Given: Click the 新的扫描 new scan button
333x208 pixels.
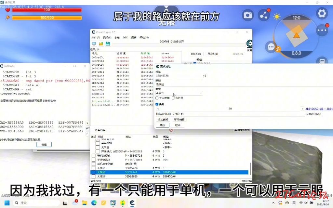Looking at the screenshot, I should pos(196,54).
